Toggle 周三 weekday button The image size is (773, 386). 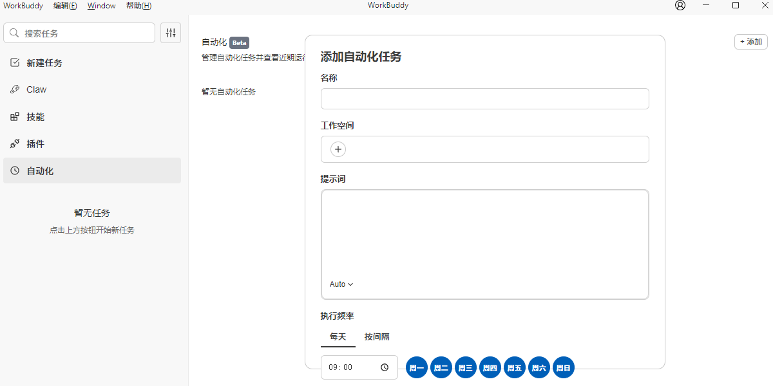click(466, 368)
